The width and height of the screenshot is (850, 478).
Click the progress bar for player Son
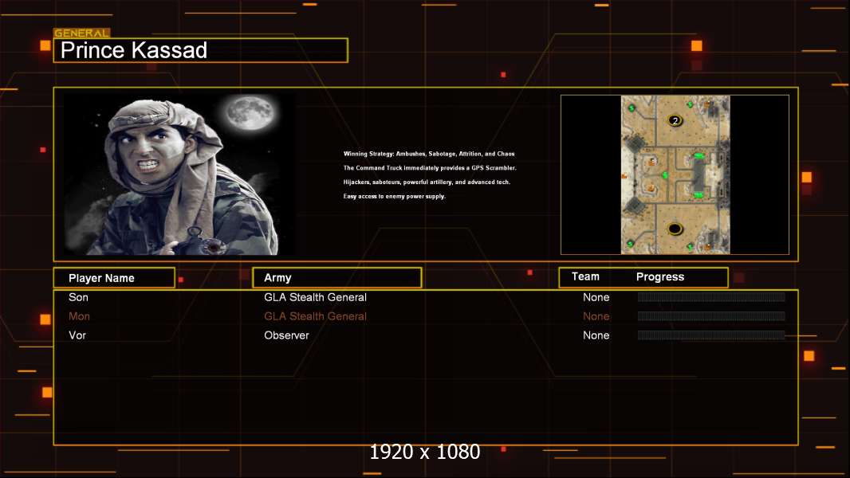click(711, 296)
